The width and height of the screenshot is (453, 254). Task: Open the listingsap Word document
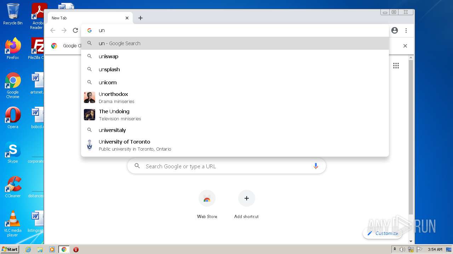click(36, 222)
